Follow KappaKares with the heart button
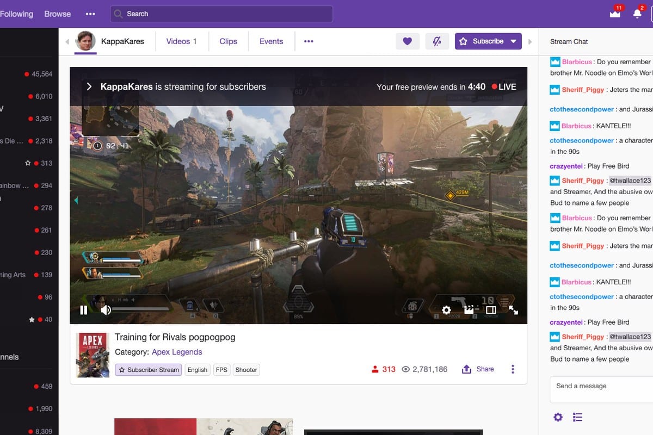Screen dimensions: 653x435 coord(408,41)
